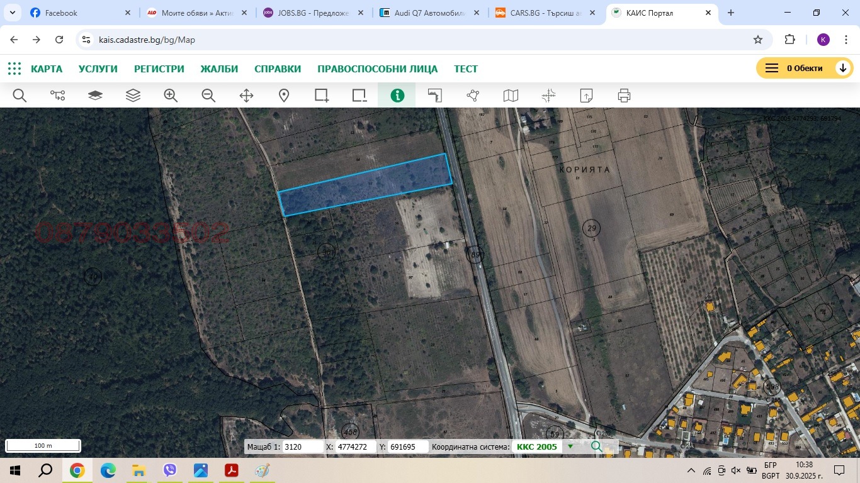Open the ККС 2005 coordinate system dropdown
Viewport: 860px width, 483px height.
570,447
